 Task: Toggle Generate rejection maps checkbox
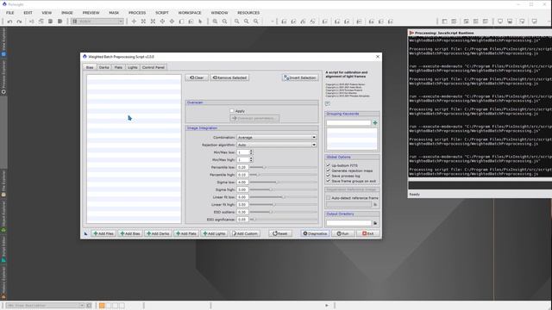click(328, 170)
